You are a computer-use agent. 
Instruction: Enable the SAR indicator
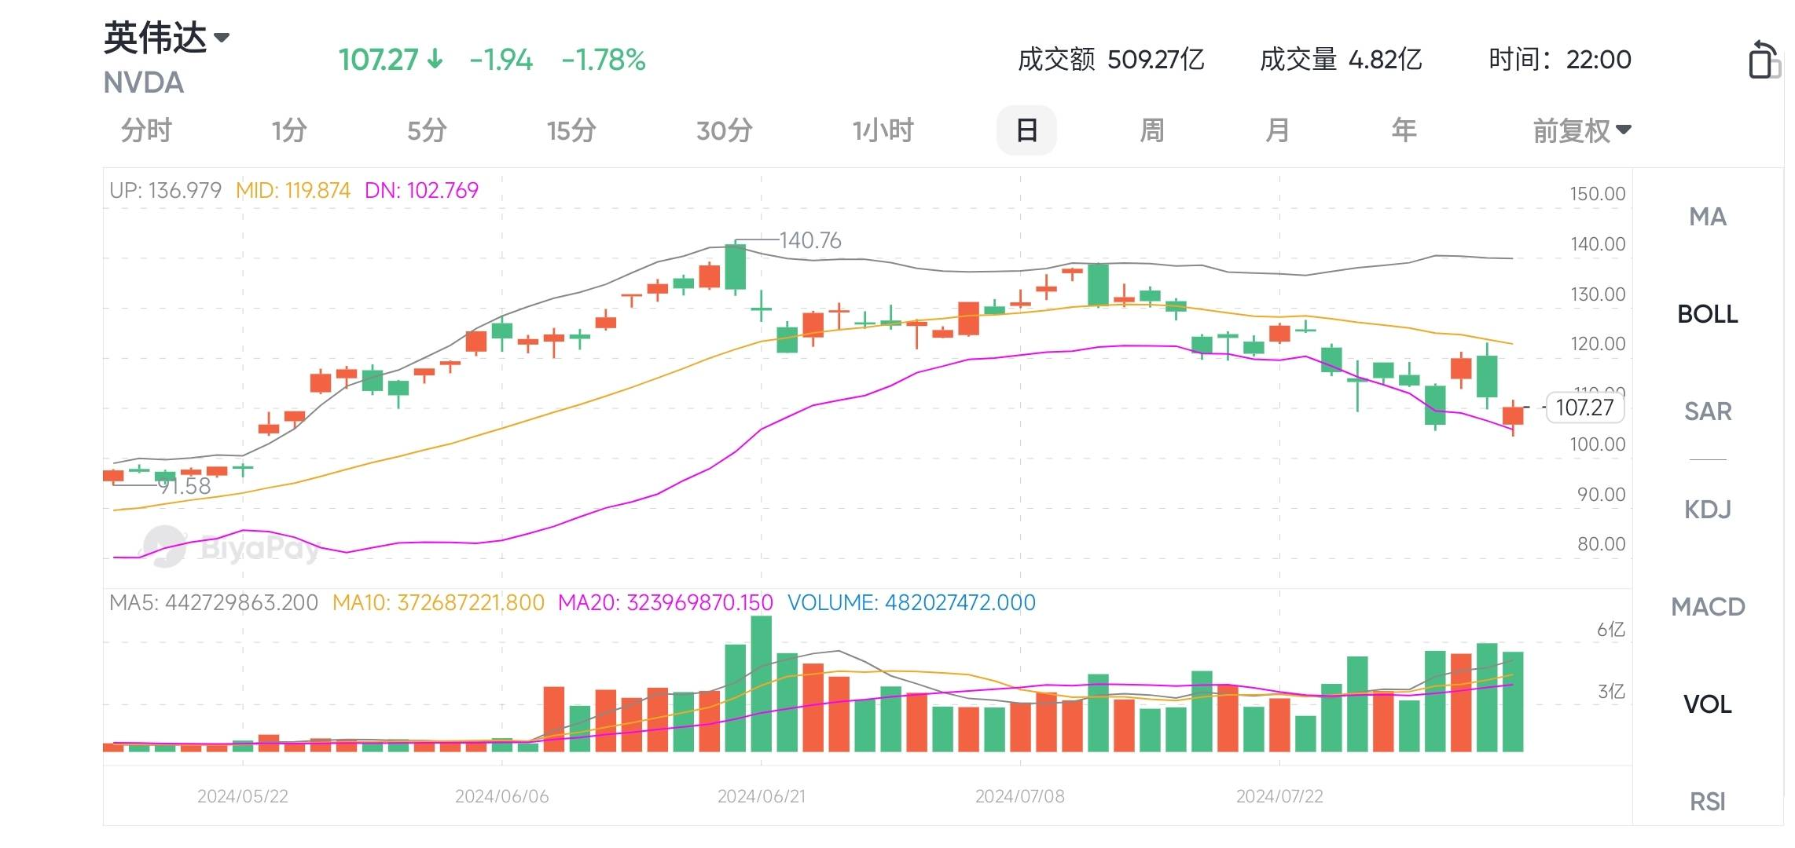click(1708, 411)
